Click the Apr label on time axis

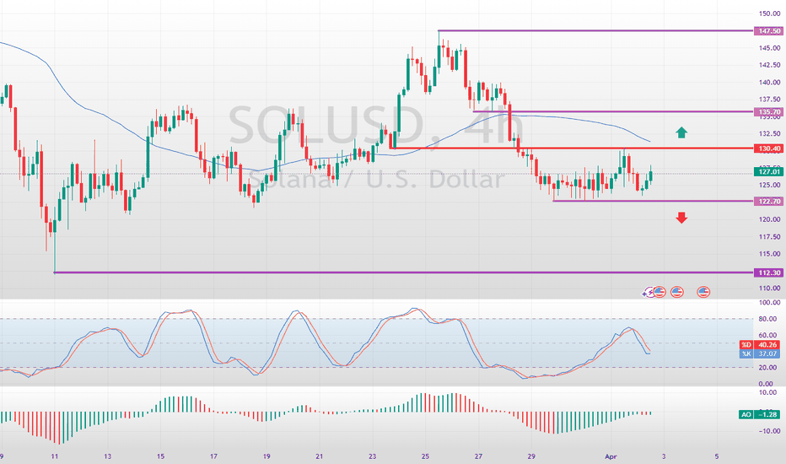tap(611, 456)
